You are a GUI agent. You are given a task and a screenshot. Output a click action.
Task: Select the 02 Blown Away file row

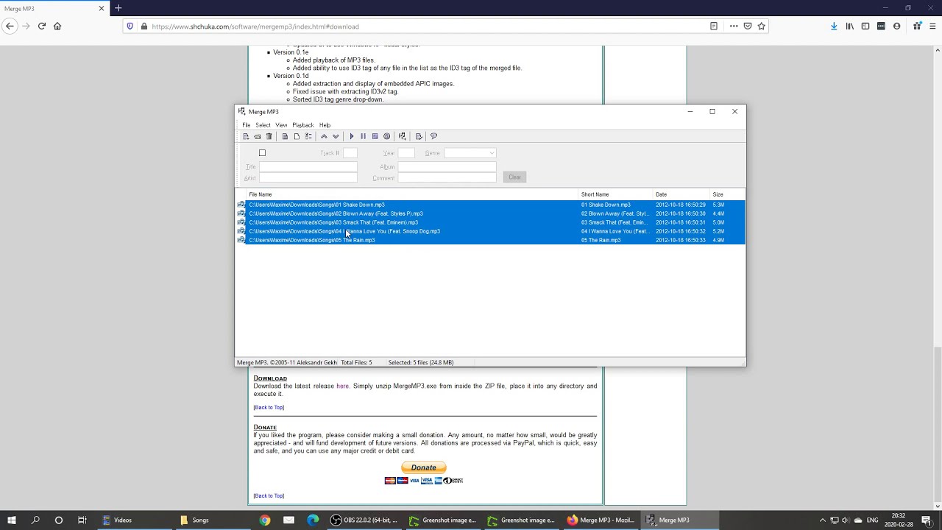pyautogui.click(x=490, y=213)
